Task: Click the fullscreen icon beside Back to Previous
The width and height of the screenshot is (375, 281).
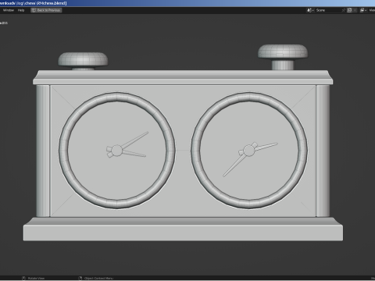Action: click(34, 10)
